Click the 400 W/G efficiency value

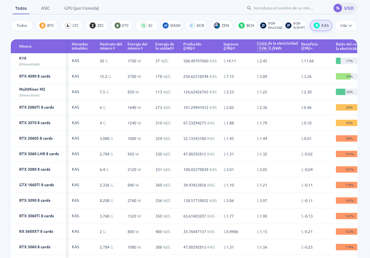pos(163,232)
